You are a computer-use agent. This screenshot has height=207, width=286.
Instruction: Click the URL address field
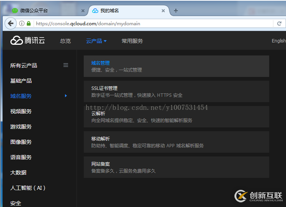tap(153, 24)
